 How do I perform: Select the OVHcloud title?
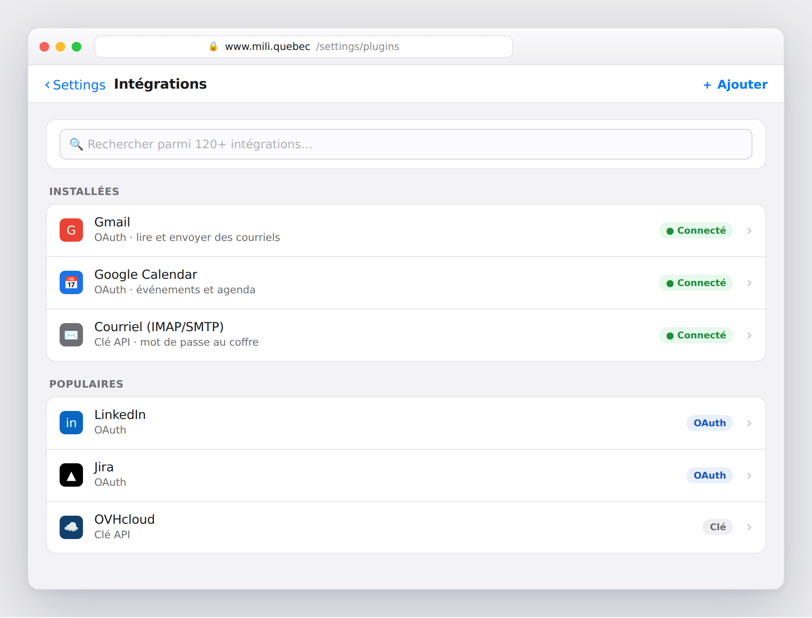coord(124,519)
